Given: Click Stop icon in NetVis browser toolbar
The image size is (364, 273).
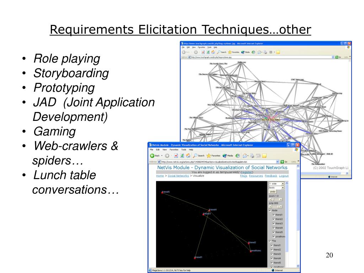Looking at the screenshot, I should click(176, 156).
